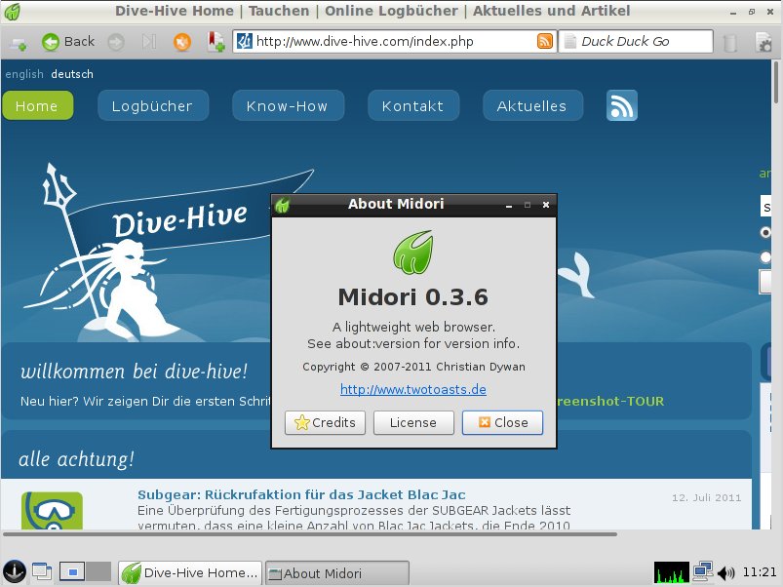Open the Aktuelles navigation tab
This screenshot has height=587, width=783.
click(532, 105)
